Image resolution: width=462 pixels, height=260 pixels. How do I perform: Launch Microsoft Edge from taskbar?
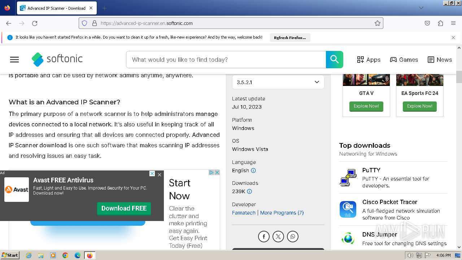pos(78,255)
